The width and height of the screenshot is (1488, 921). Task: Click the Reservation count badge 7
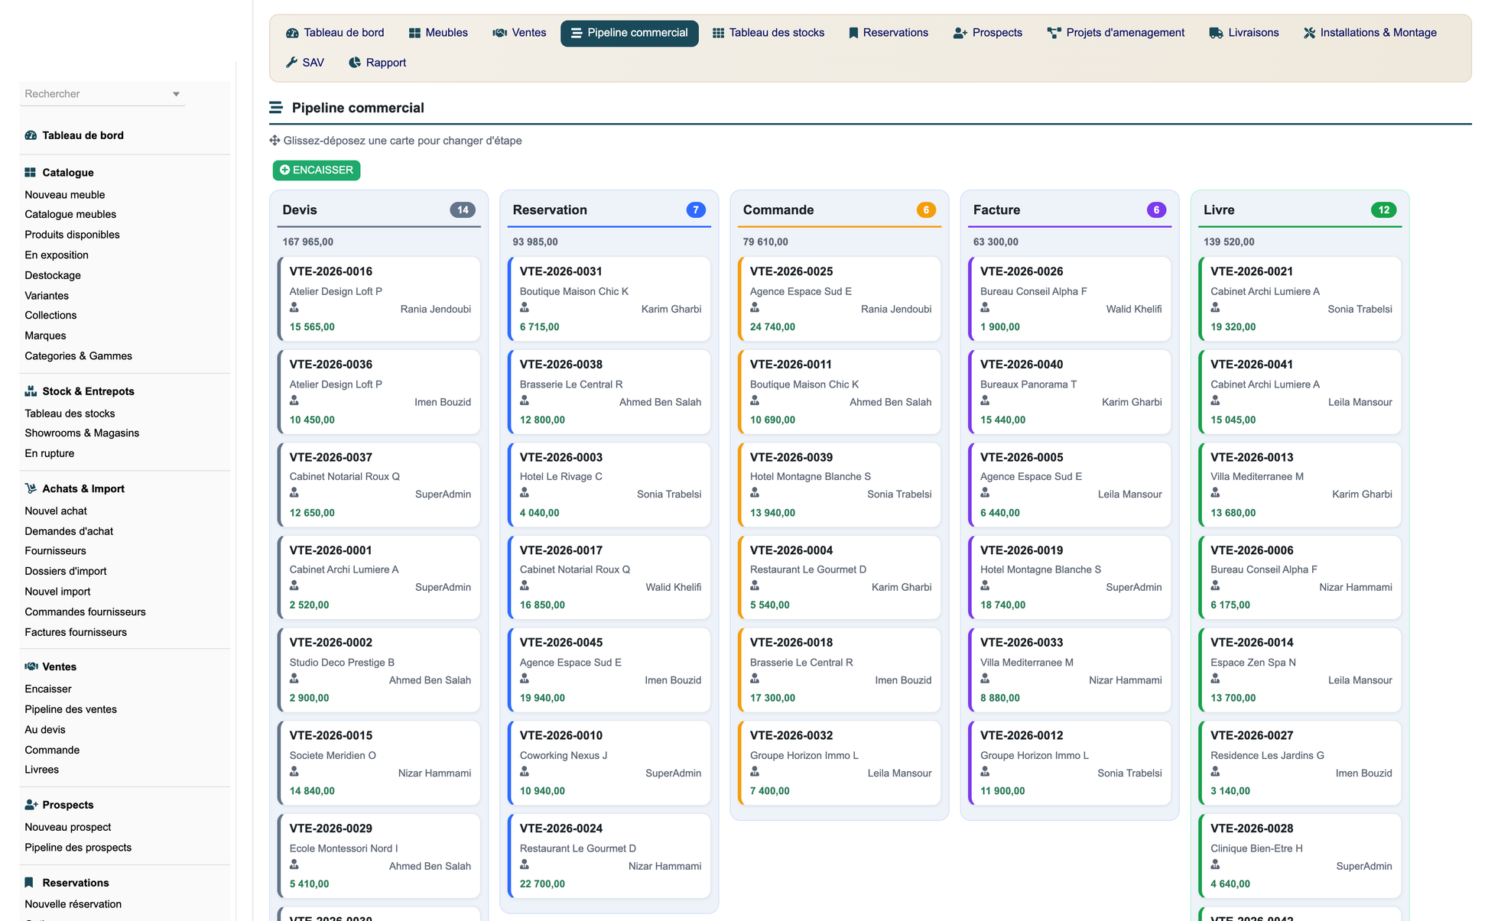pos(695,210)
